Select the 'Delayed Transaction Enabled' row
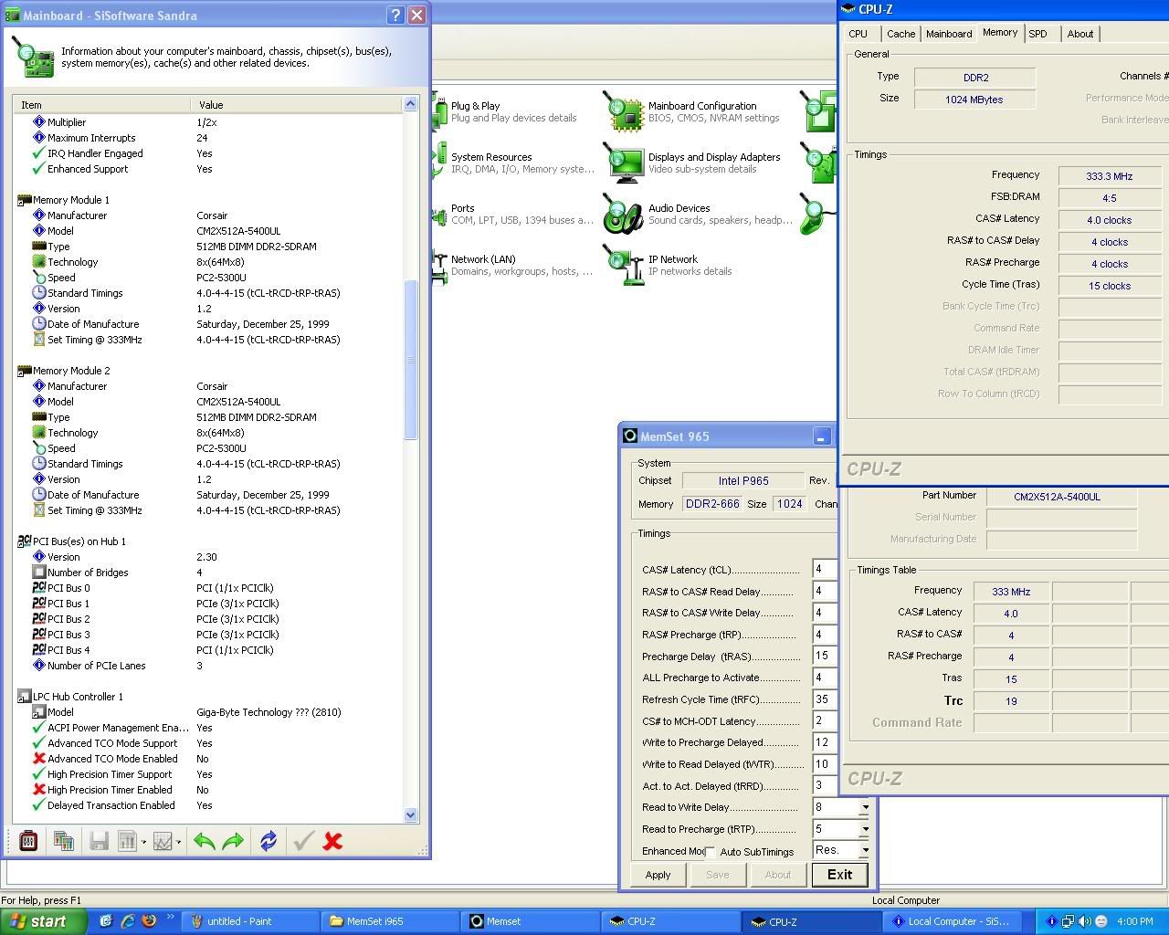This screenshot has width=1169, height=935. pos(208,805)
